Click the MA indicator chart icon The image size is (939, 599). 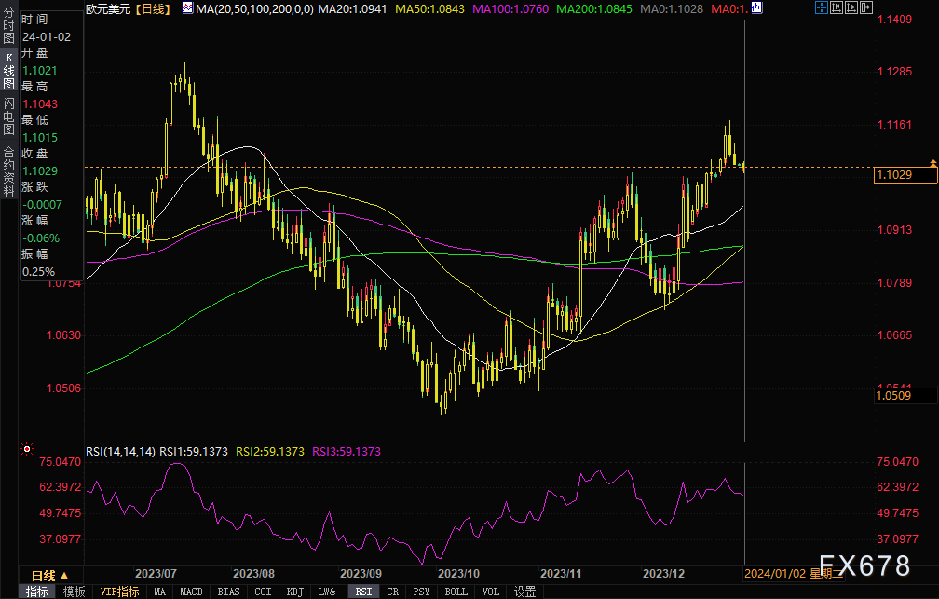(187, 8)
